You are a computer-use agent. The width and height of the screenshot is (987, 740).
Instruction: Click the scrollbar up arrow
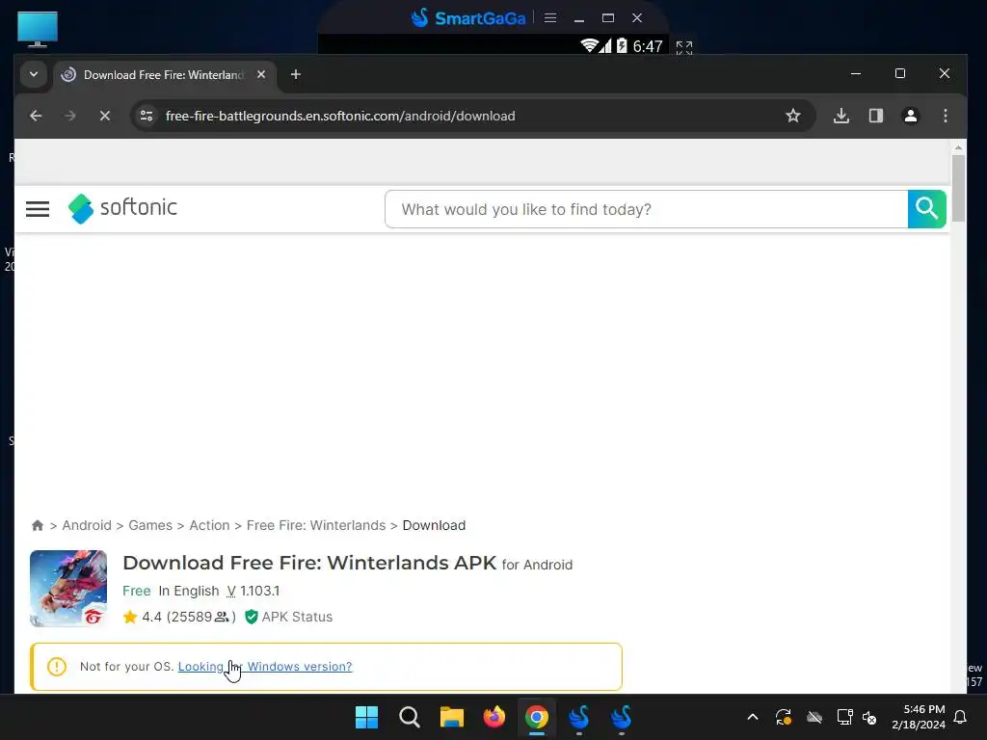(958, 147)
